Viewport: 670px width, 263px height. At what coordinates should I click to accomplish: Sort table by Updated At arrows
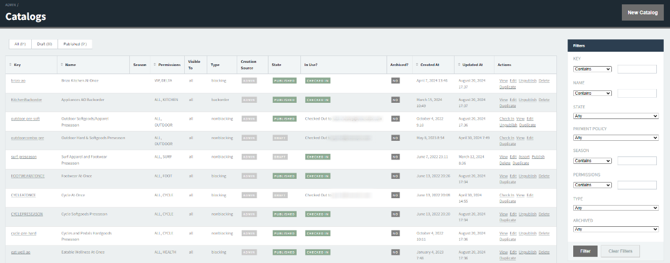[459, 65]
